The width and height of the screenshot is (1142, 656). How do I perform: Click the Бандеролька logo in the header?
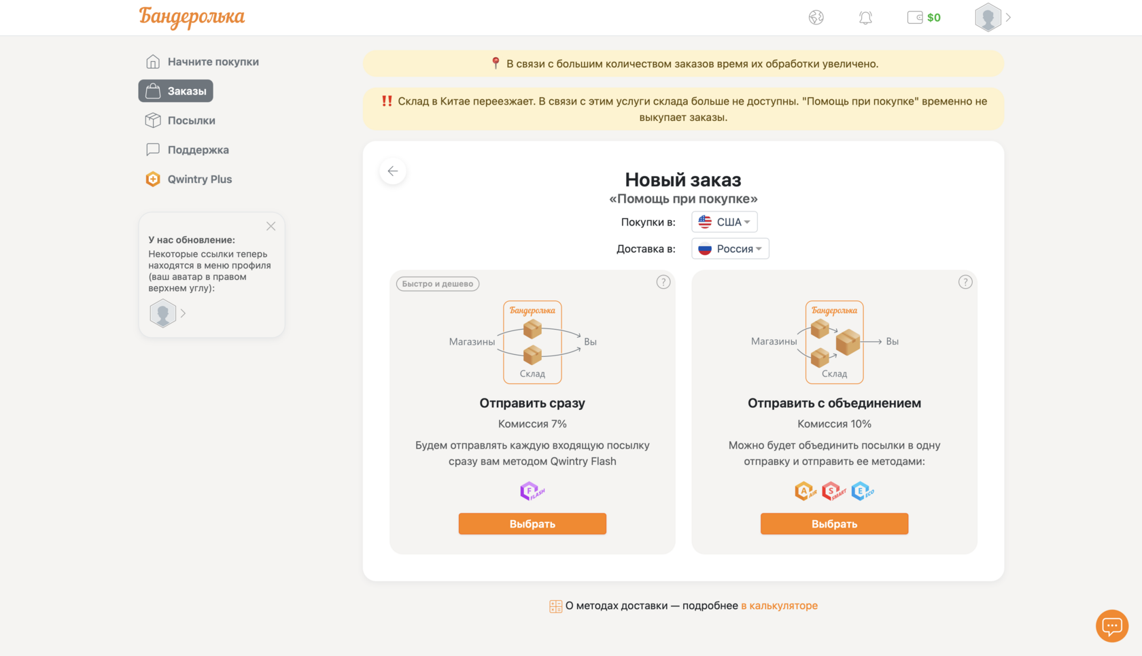(192, 18)
